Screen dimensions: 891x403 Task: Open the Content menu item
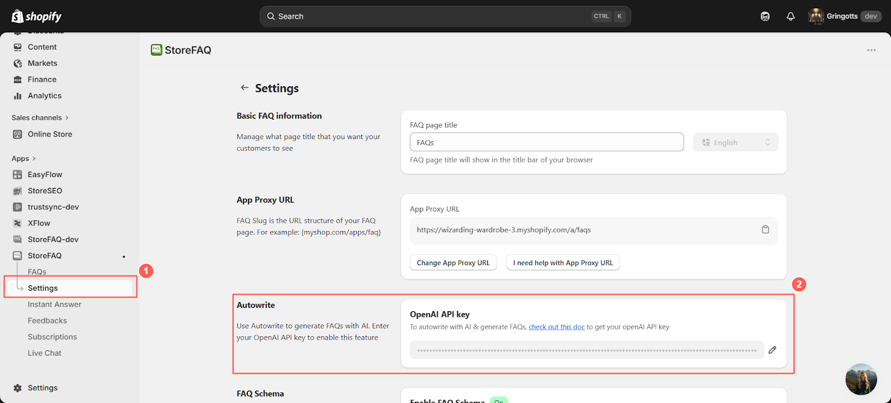[42, 47]
